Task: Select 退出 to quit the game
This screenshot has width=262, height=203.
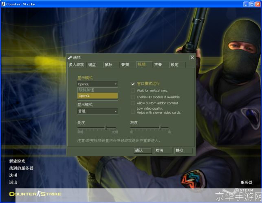Action: 13,182
